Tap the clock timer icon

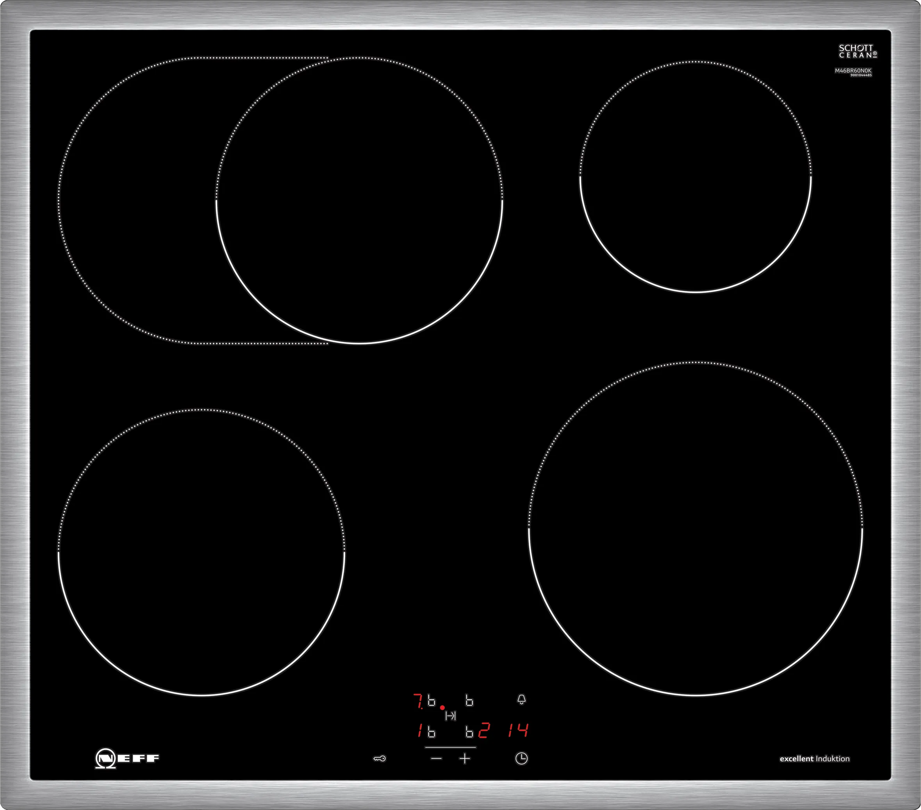[x=521, y=759]
